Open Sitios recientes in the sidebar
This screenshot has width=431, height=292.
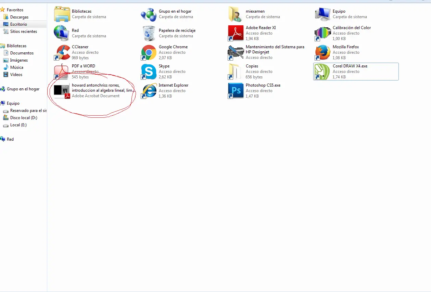24,31
